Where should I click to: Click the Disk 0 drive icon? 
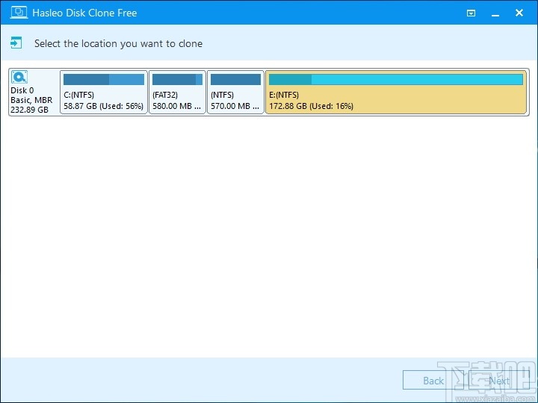[x=19, y=77]
